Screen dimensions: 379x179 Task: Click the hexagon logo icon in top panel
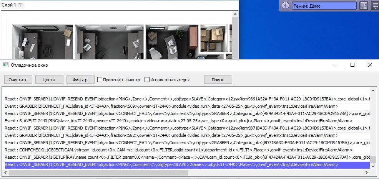pyautogui.click(x=285, y=5)
